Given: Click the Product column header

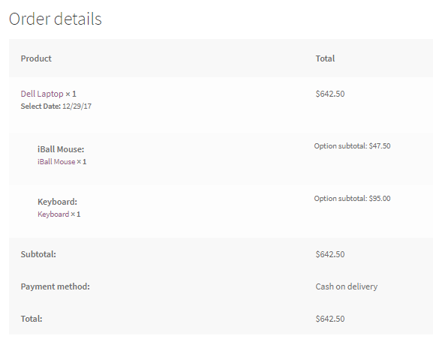Looking at the screenshot, I should pos(36,58).
